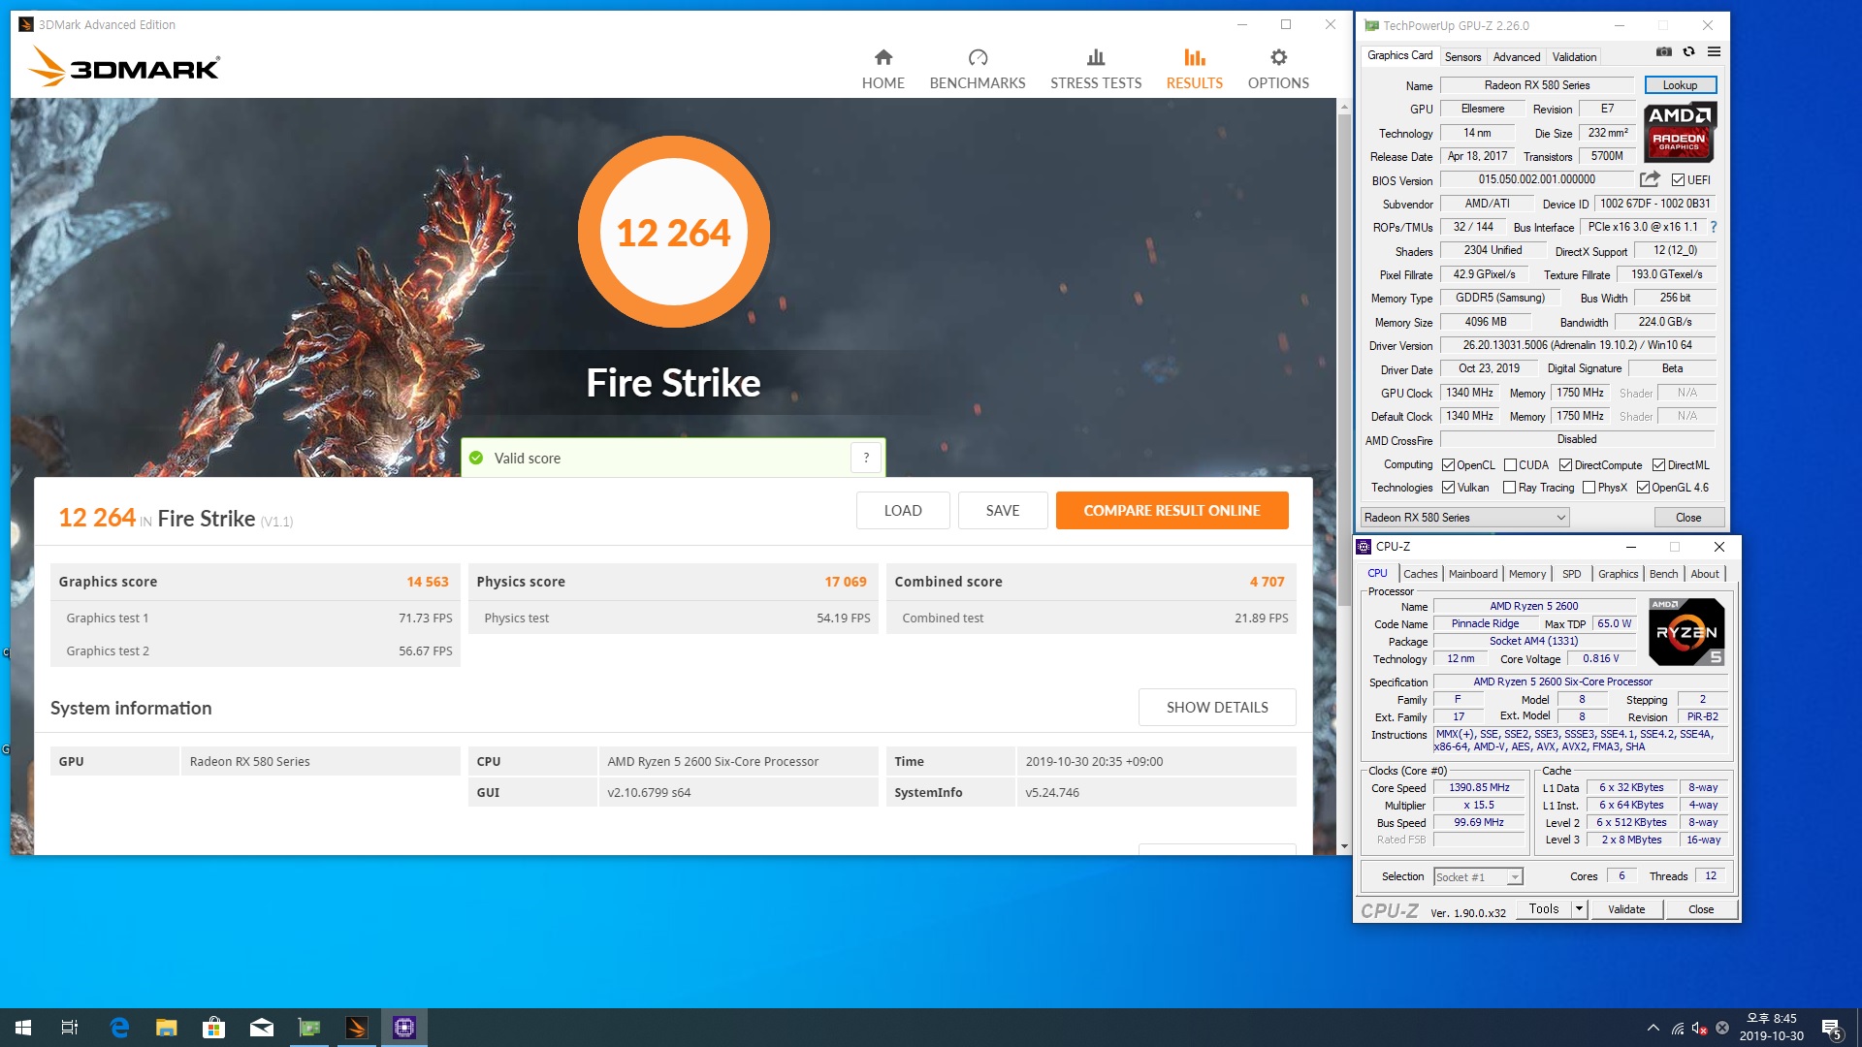
Task: Click COMPARE RESULT ONLINE
Action: pyautogui.click(x=1172, y=511)
